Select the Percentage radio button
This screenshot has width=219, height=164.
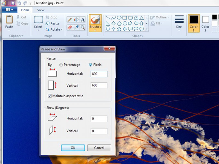61,65
